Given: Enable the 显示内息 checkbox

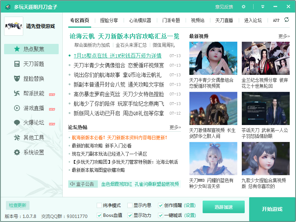Looking at the screenshot, I should click(x=130, y=205).
